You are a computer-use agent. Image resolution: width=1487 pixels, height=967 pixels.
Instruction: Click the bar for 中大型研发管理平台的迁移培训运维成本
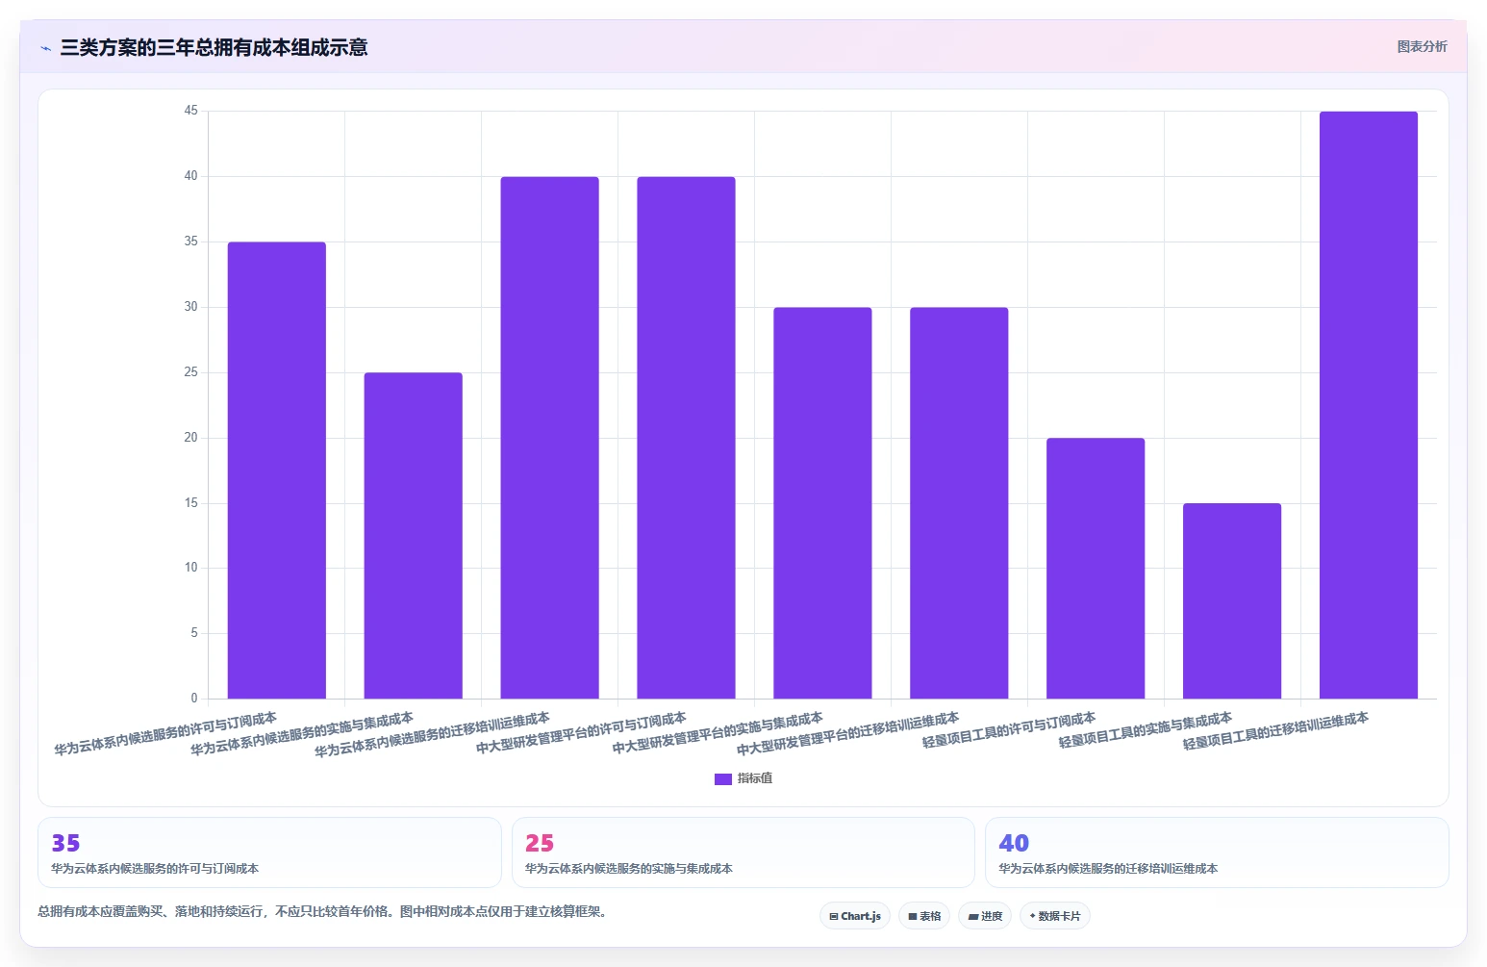[x=960, y=503]
